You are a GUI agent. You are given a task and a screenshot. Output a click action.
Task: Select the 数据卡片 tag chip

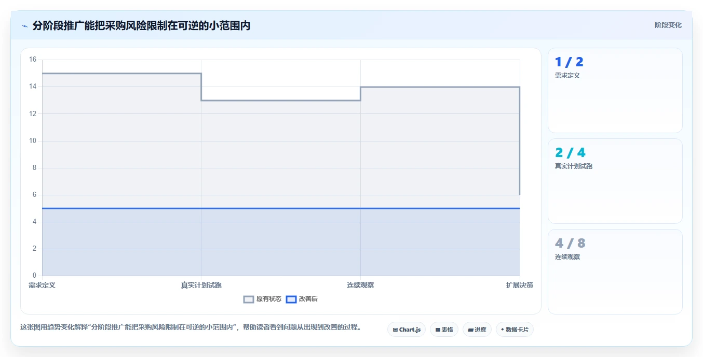click(515, 330)
